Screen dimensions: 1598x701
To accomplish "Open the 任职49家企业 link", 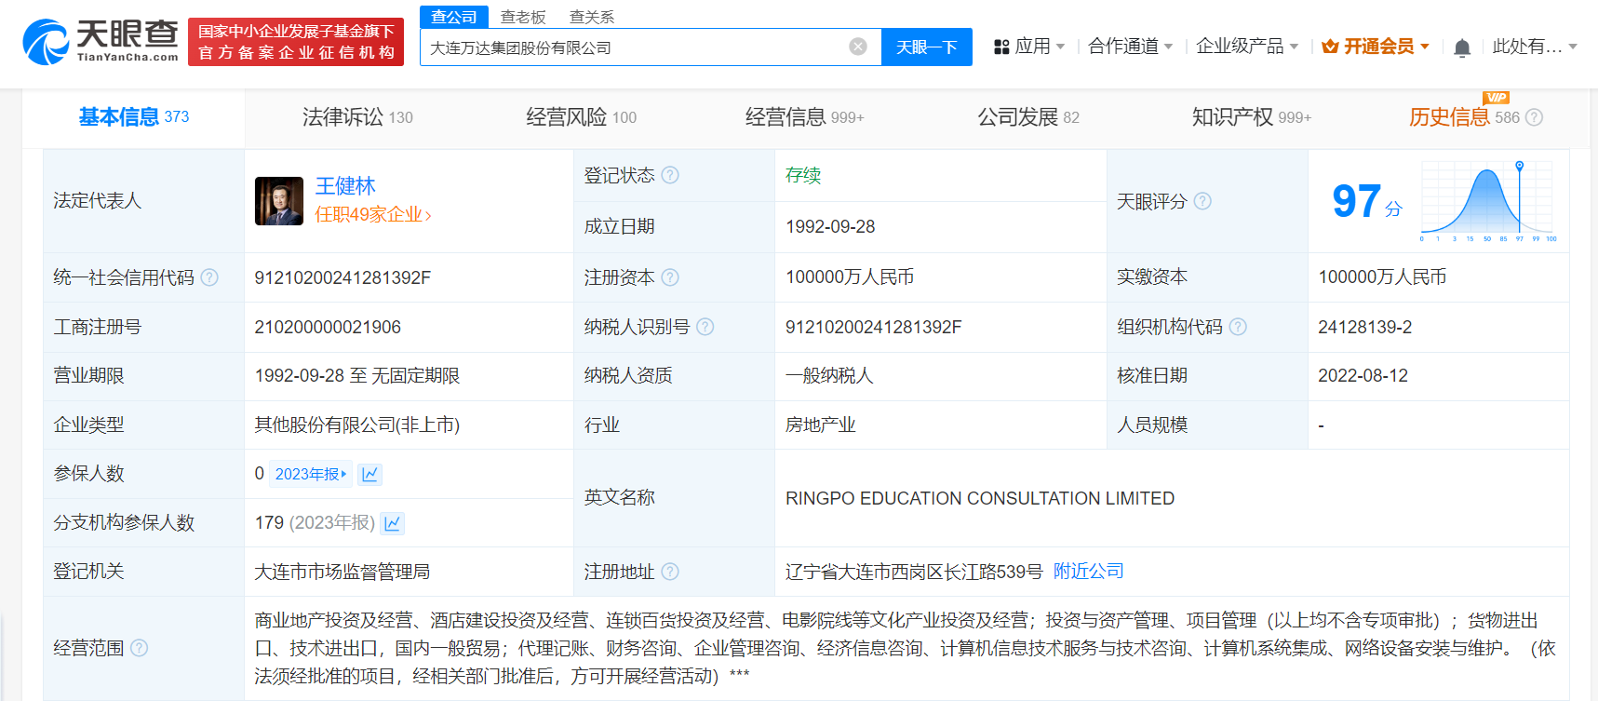I will [373, 215].
